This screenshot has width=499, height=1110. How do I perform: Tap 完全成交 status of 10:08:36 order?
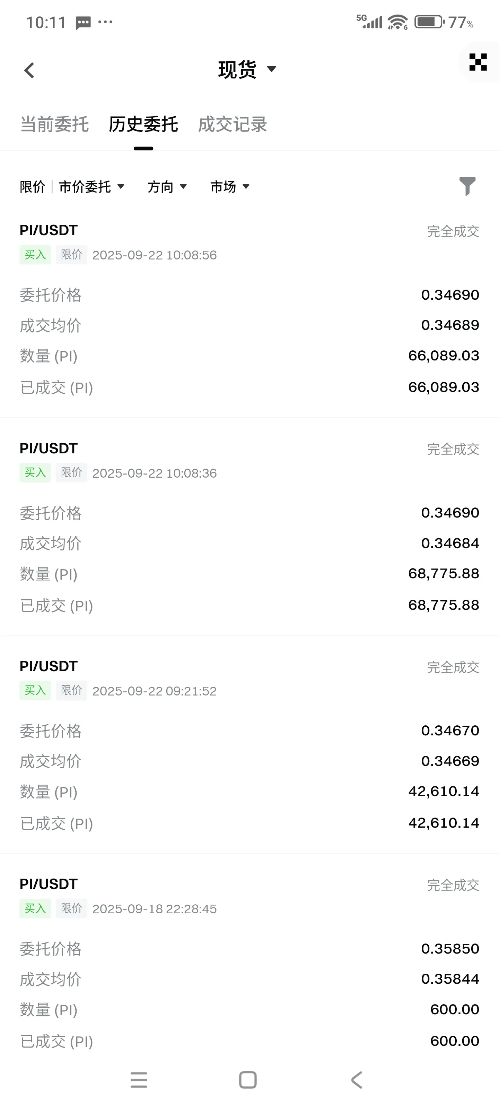coord(453,449)
